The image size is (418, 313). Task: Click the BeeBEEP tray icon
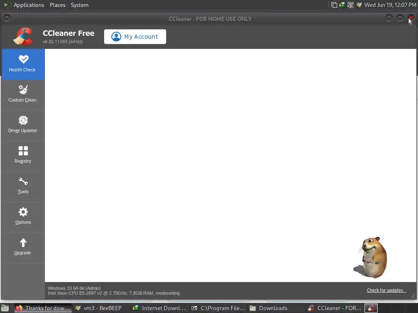tap(359, 5)
